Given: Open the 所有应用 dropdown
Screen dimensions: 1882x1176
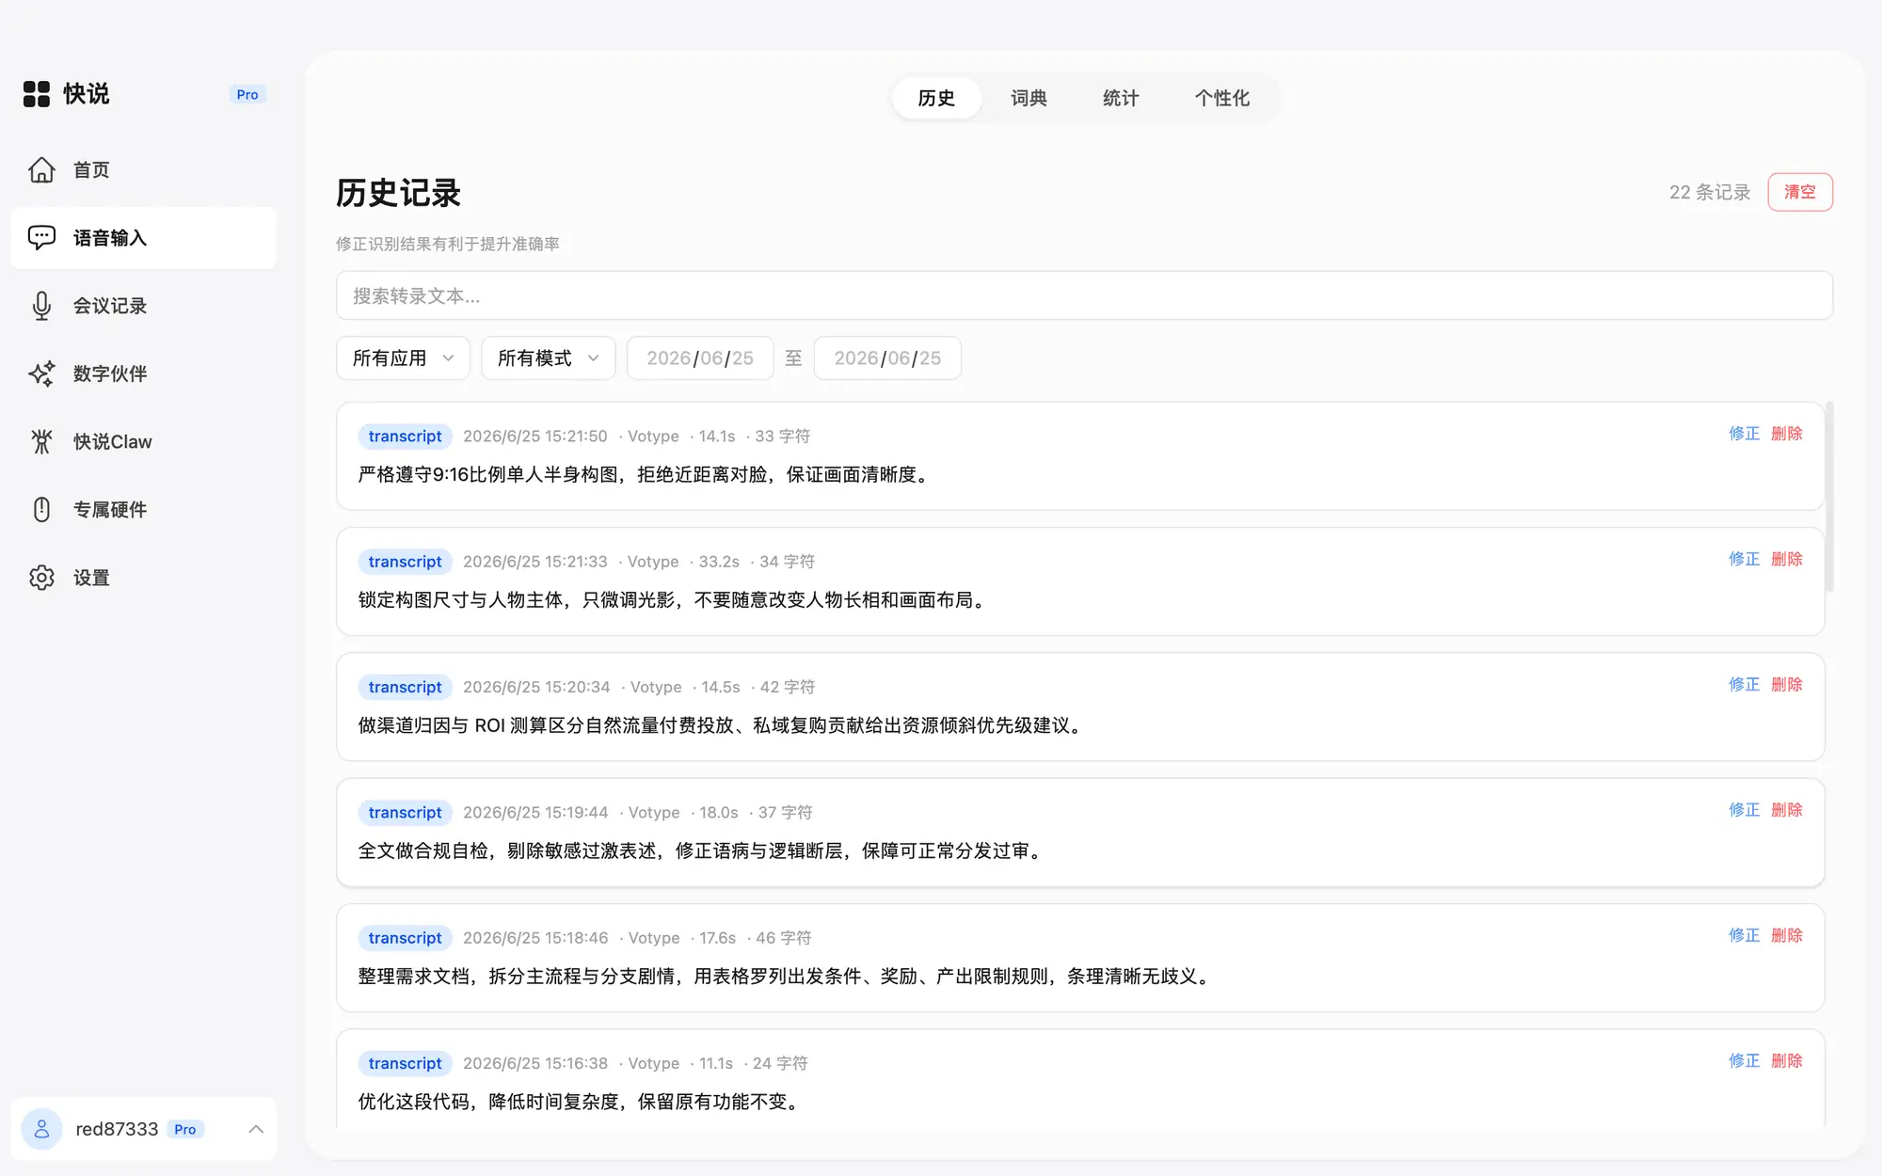Looking at the screenshot, I should coord(403,358).
